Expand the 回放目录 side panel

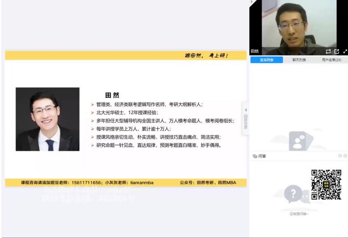click(246, 118)
